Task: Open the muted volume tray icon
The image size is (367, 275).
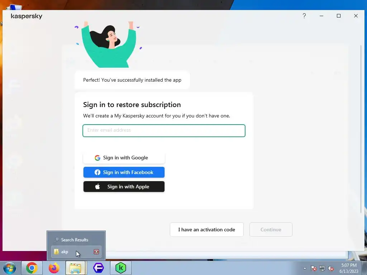Action: pyautogui.click(x=331, y=269)
